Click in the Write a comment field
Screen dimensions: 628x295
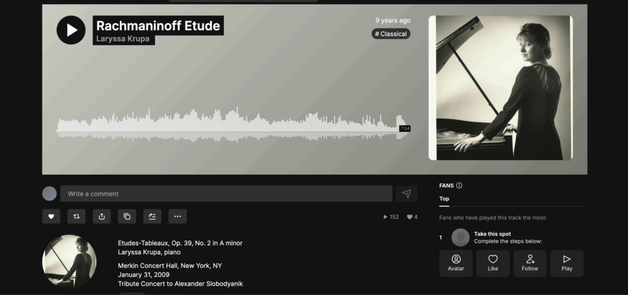pyautogui.click(x=226, y=194)
